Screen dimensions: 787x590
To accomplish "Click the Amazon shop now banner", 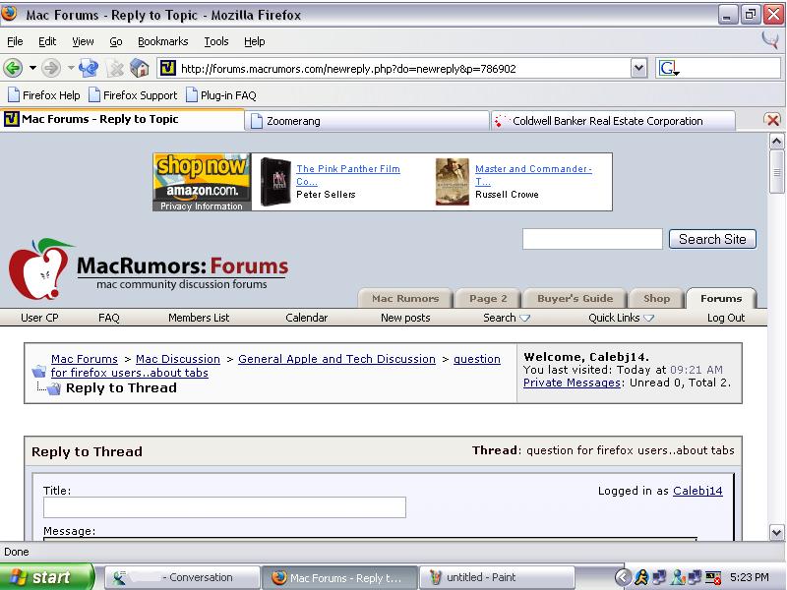I will [202, 177].
